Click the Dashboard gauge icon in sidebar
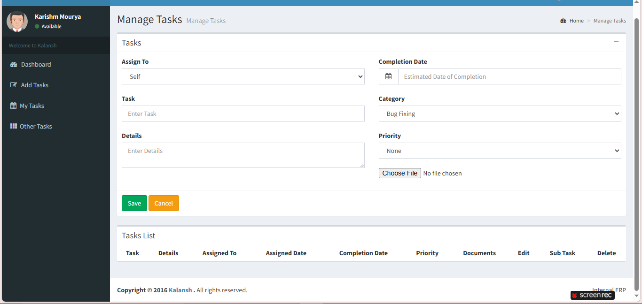Viewport: 642px width, 304px height. [x=14, y=64]
